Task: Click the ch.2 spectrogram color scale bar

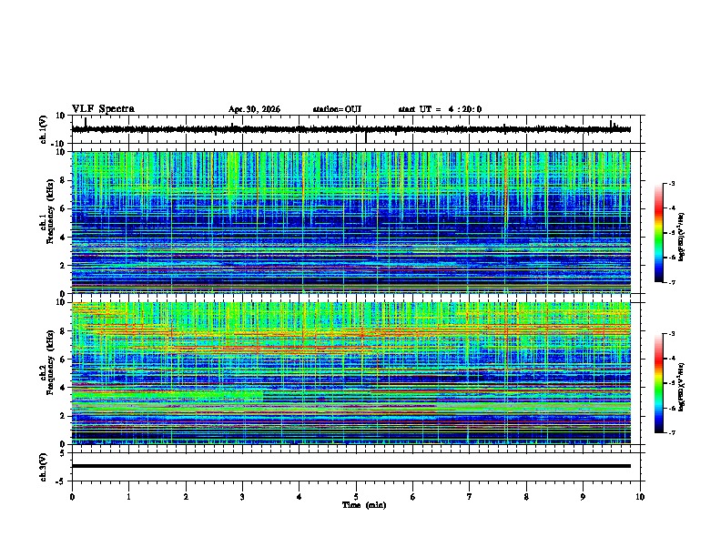Action: [x=658, y=383]
